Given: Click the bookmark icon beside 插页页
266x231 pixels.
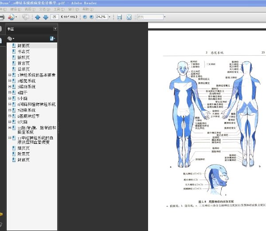Looking at the screenshot, I should pos(14,148).
